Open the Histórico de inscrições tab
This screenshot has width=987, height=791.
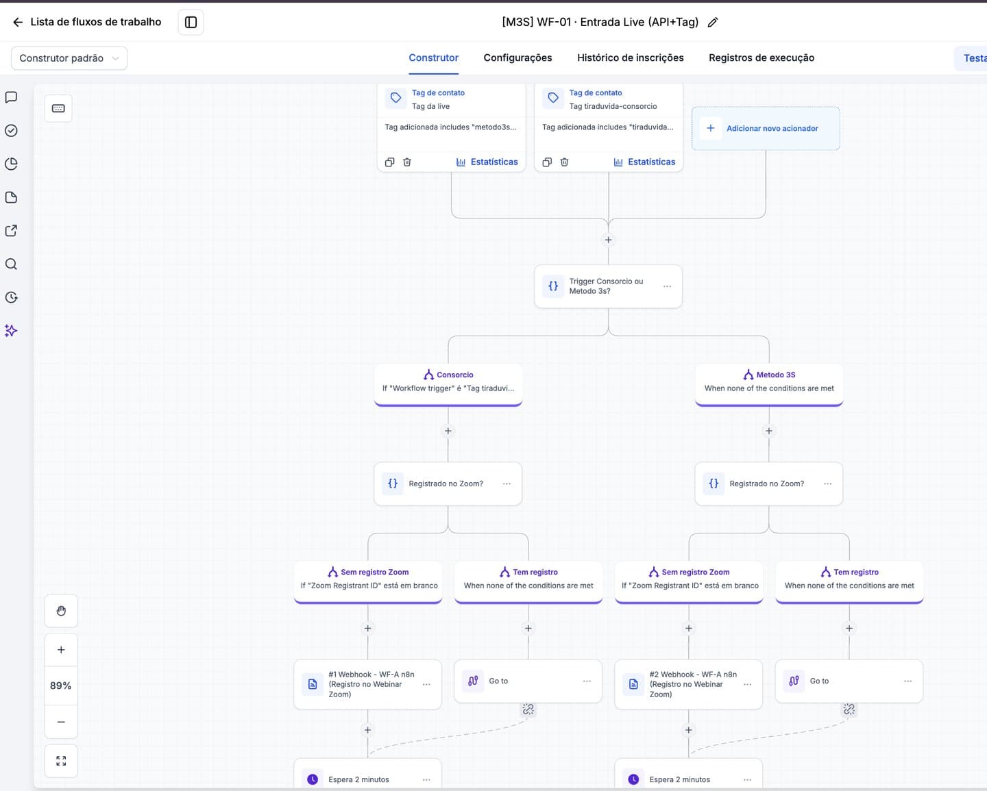point(630,58)
